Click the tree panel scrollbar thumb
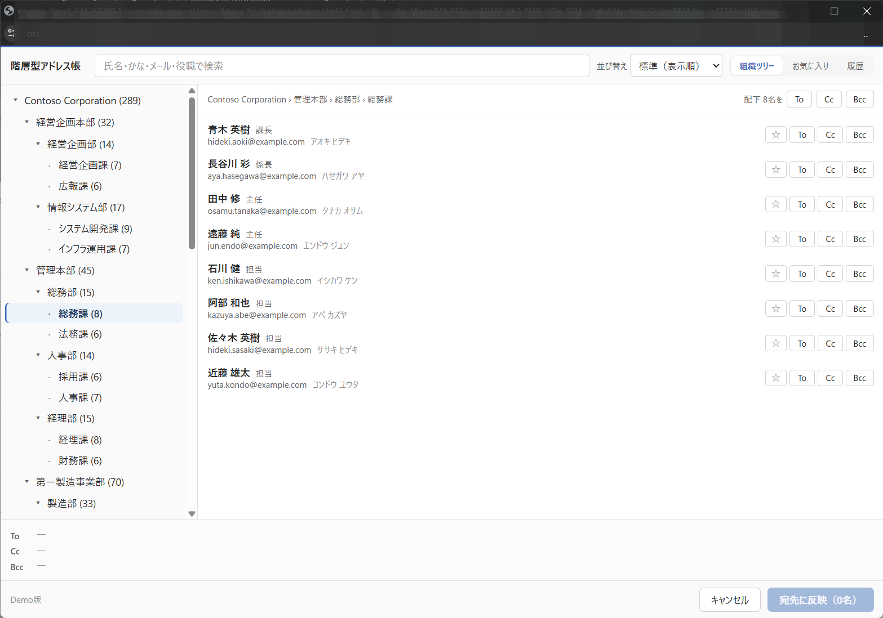 [192, 173]
